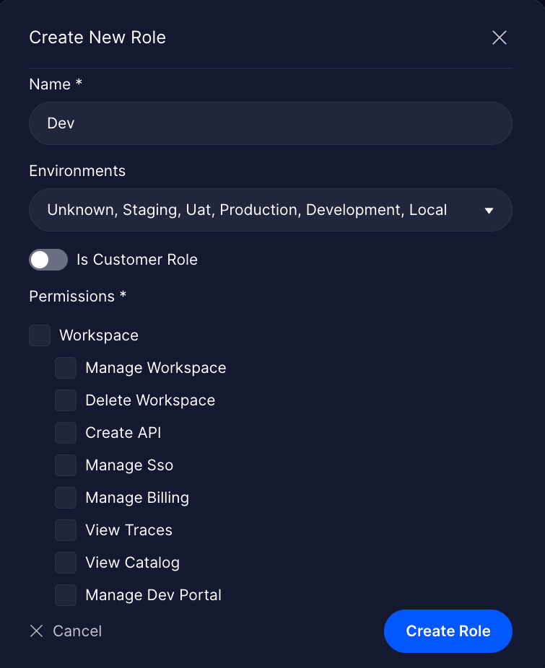The height and width of the screenshot is (668, 545).
Task: Enable the Manage Sso permission
Action: (x=66, y=465)
